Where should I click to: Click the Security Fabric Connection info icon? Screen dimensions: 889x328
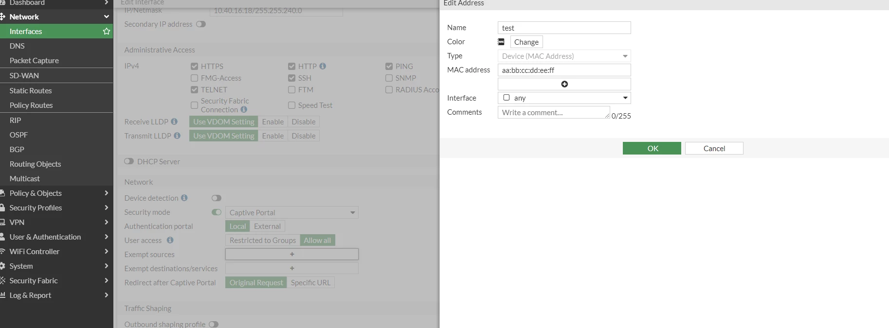pos(244,109)
